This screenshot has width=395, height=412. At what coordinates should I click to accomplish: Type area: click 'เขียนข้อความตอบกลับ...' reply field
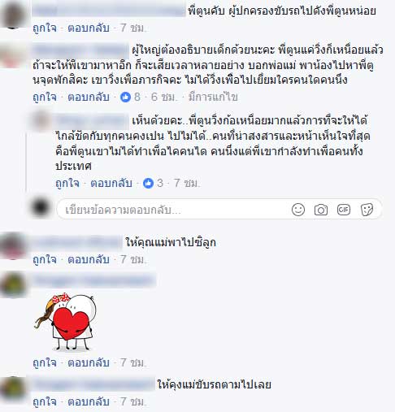[x=173, y=210]
